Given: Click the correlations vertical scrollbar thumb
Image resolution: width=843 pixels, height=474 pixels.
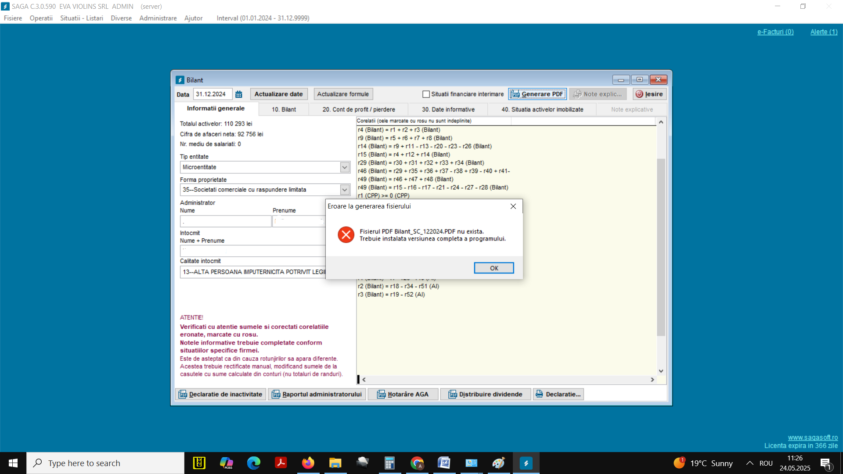Looking at the screenshot, I should pos(661,247).
